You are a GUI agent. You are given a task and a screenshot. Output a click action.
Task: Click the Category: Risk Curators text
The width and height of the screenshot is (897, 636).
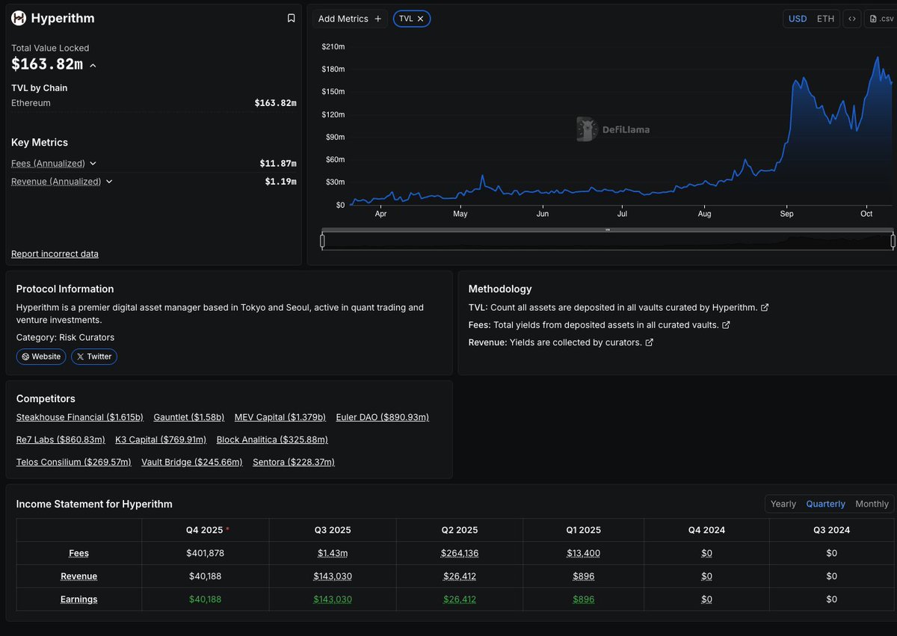click(x=65, y=337)
